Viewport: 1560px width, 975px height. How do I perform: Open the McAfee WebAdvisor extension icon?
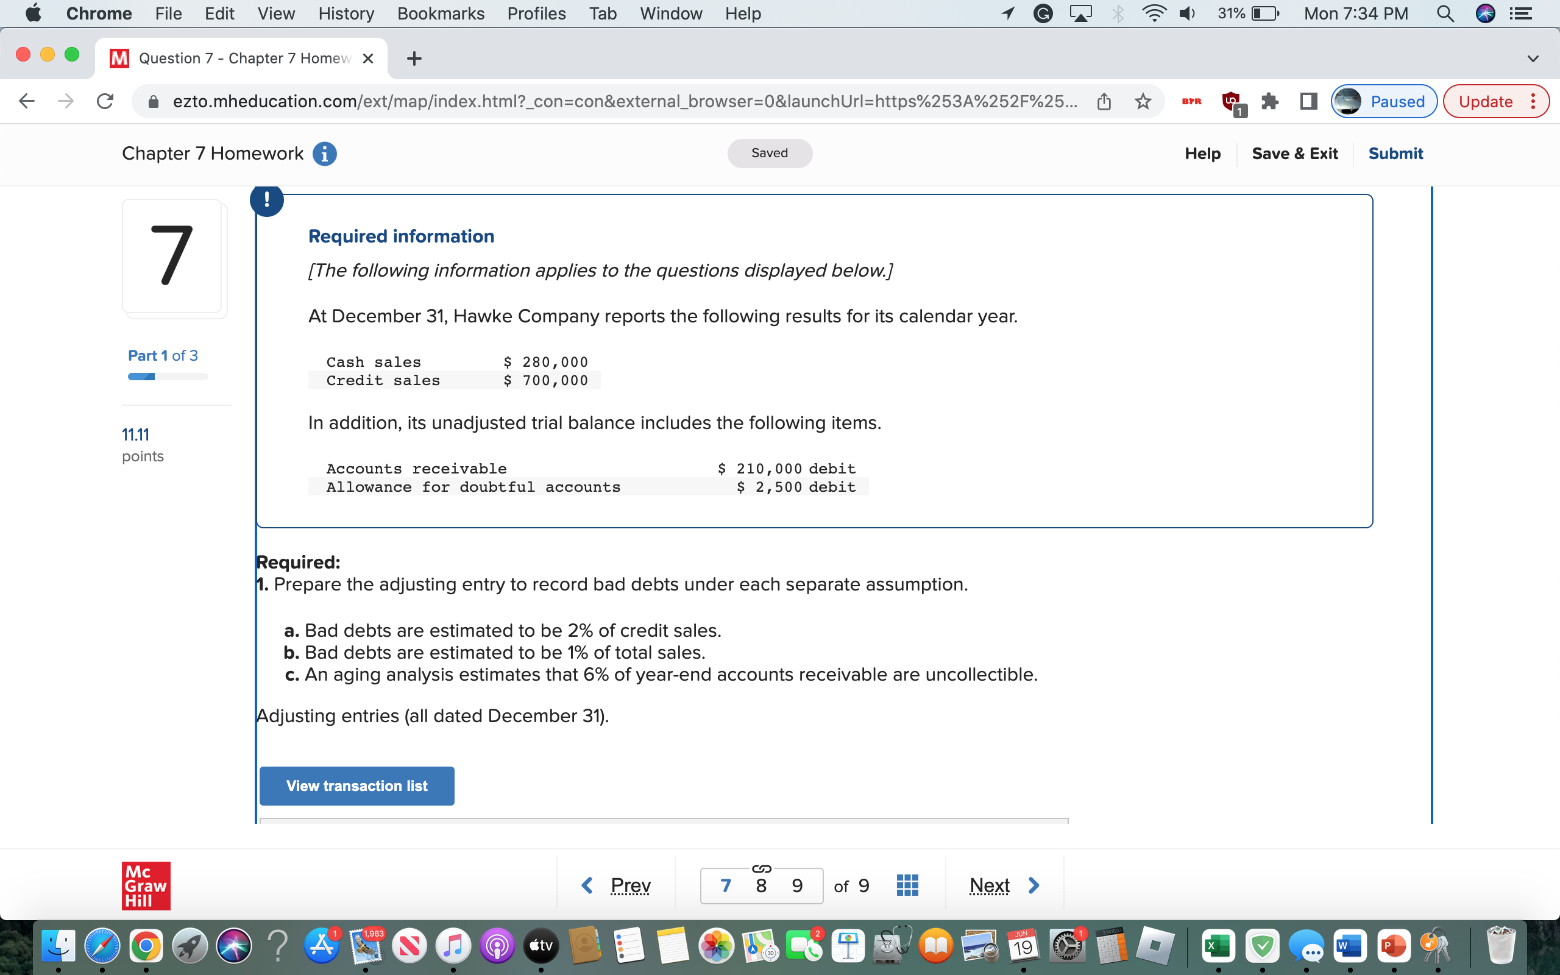1231,103
